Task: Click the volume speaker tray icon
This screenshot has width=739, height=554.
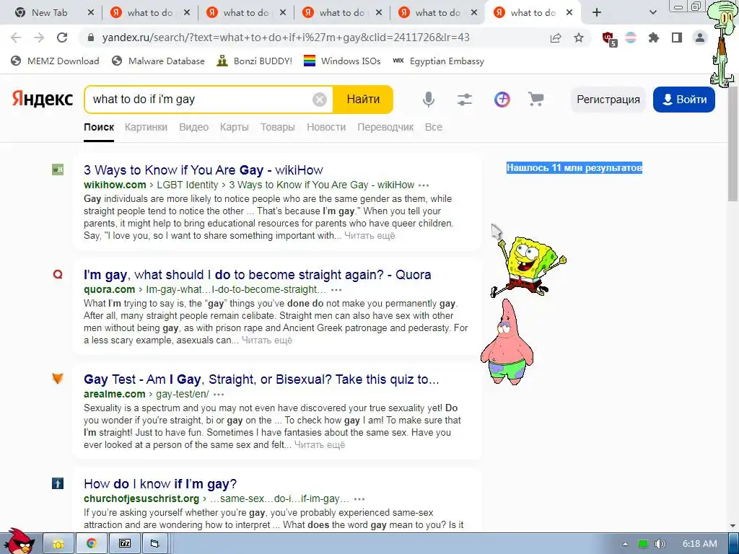Action: pos(660,544)
